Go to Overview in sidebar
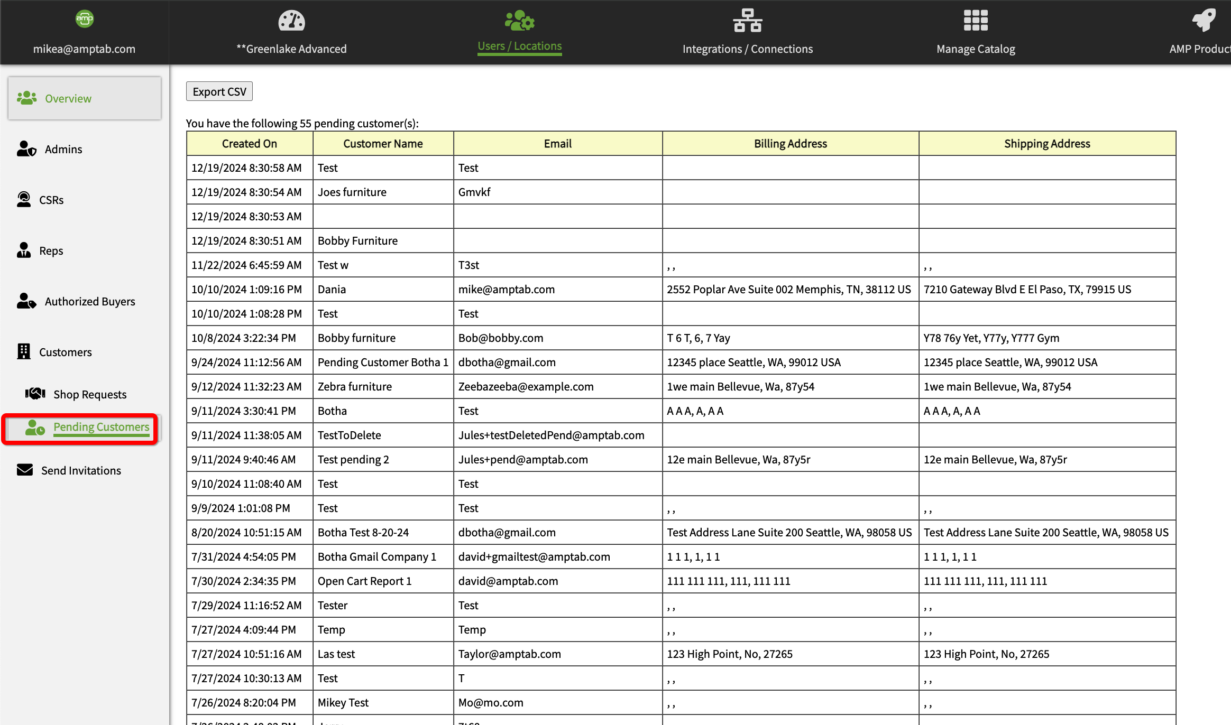This screenshot has width=1231, height=725. (x=68, y=99)
